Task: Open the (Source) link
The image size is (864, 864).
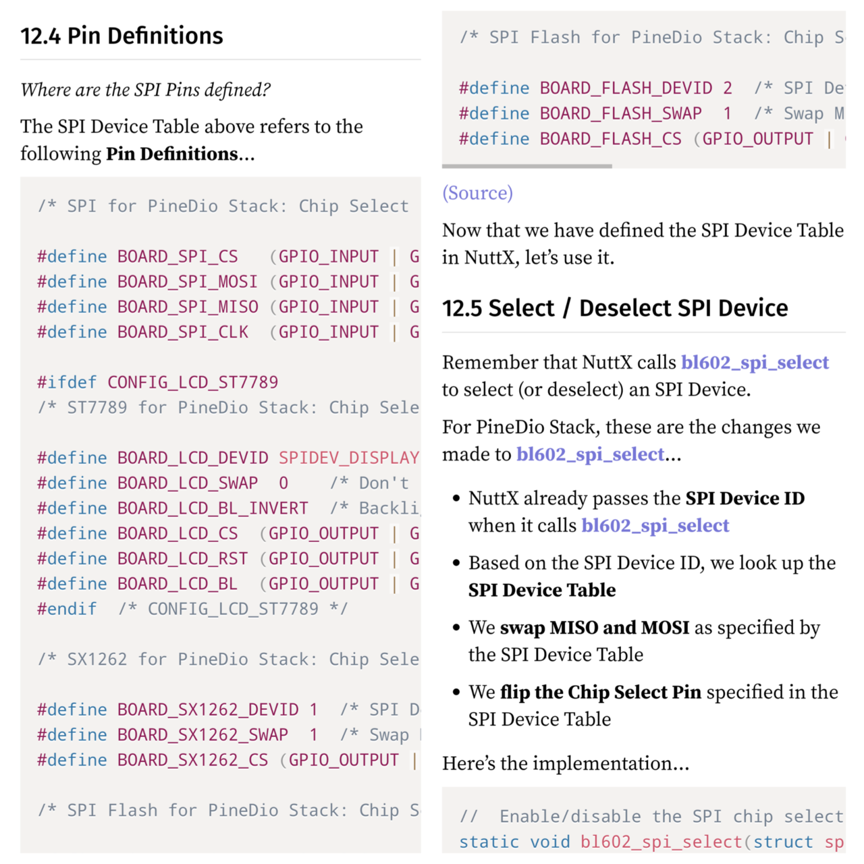Action: tap(477, 194)
